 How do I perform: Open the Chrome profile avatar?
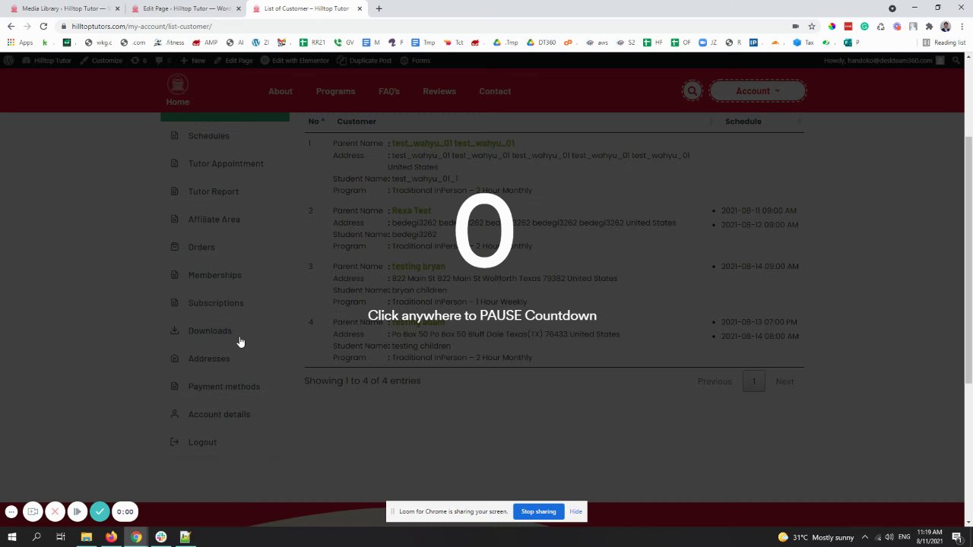[x=946, y=26]
